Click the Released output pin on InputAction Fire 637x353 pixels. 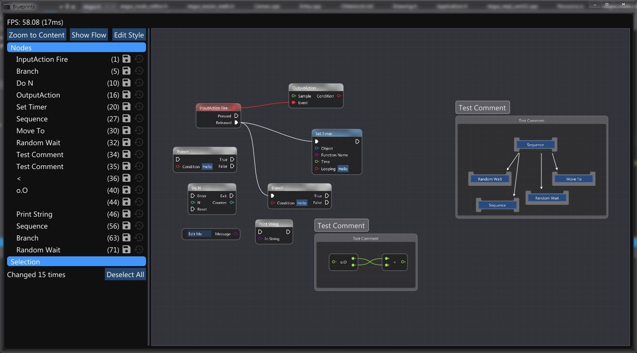click(236, 123)
